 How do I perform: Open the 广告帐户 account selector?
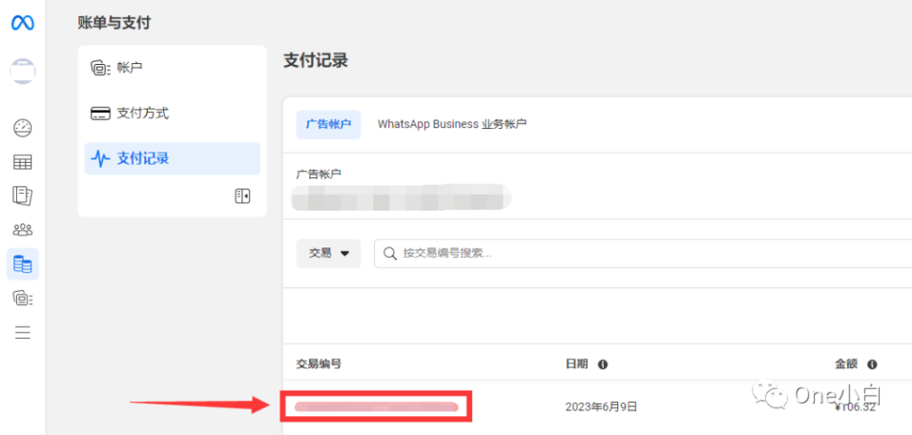tap(400, 197)
